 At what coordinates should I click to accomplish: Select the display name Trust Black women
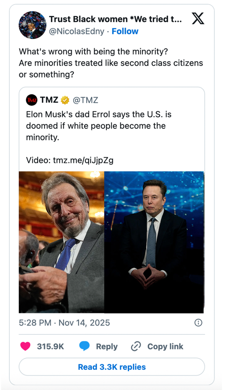94,19
